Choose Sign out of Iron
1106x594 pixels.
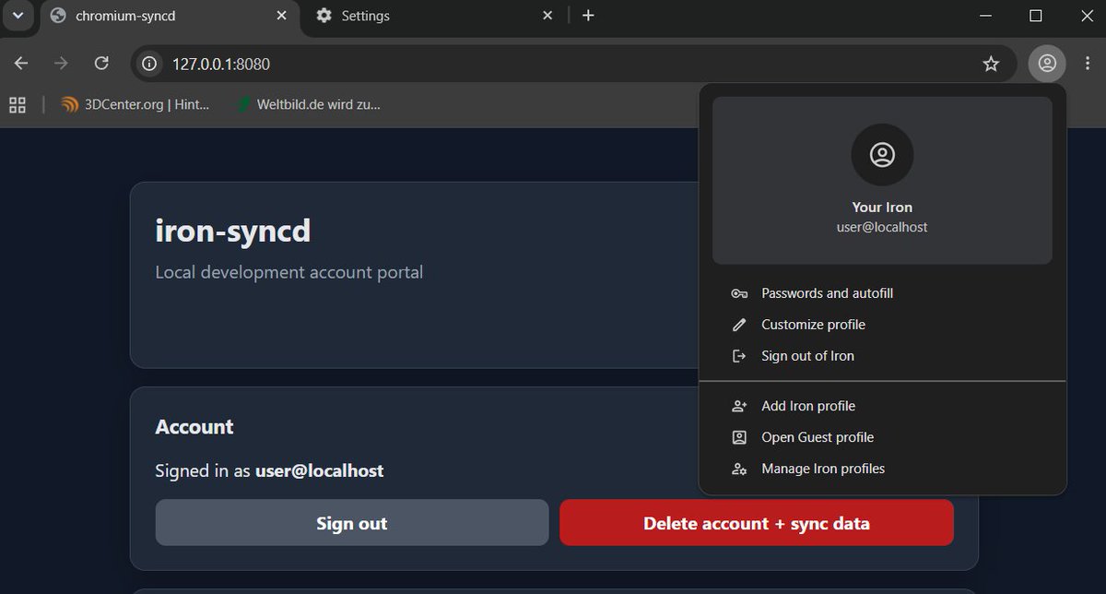point(882,356)
